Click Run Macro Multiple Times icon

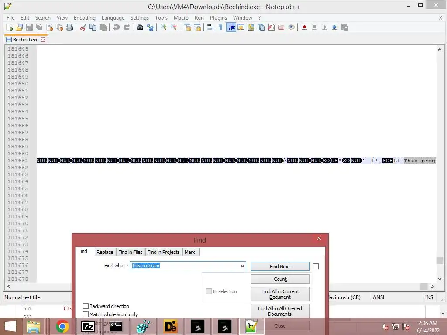[335, 27]
